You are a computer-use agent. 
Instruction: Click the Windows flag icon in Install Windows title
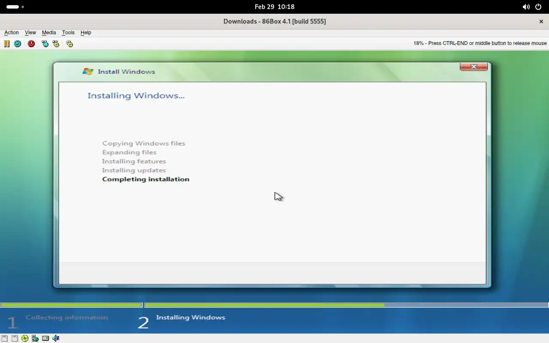(88, 72)
